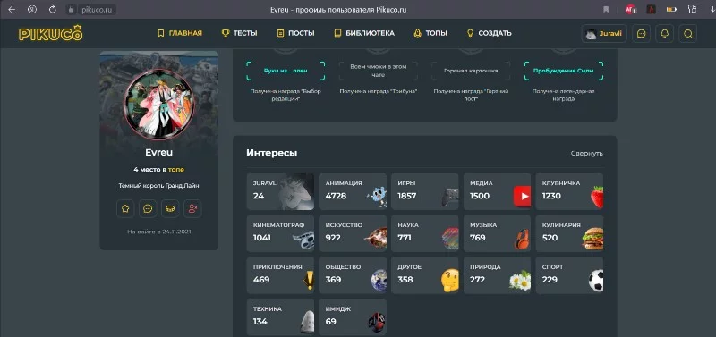Open the messages chat icon in header
Image resolution: width=716 pixels, height=337 pixels.
641,34
